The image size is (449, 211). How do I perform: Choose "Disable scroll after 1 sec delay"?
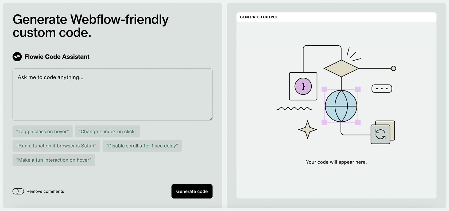[142, 146]
